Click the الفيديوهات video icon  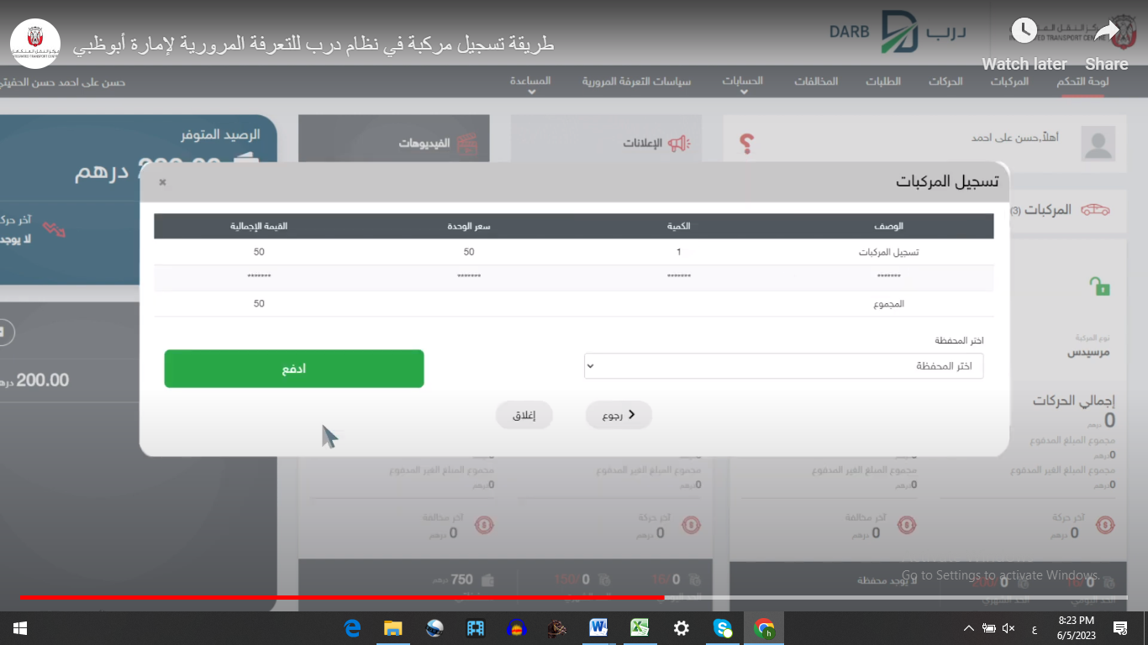467,144
